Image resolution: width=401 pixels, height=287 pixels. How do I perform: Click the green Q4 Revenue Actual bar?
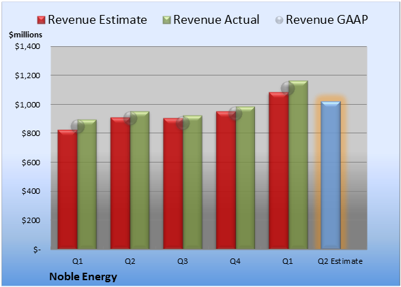click(246, 178)
